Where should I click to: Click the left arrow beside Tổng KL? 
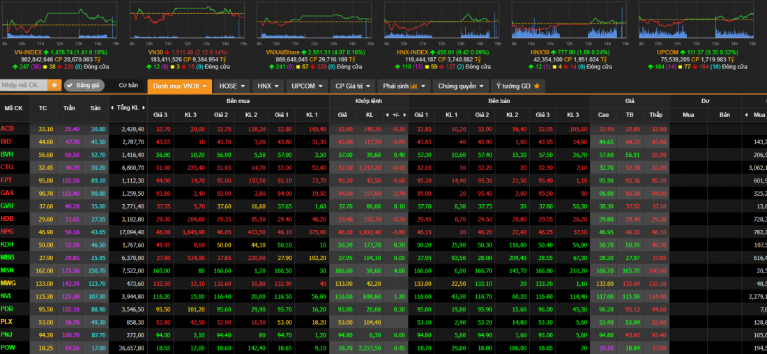click(111, 108)
